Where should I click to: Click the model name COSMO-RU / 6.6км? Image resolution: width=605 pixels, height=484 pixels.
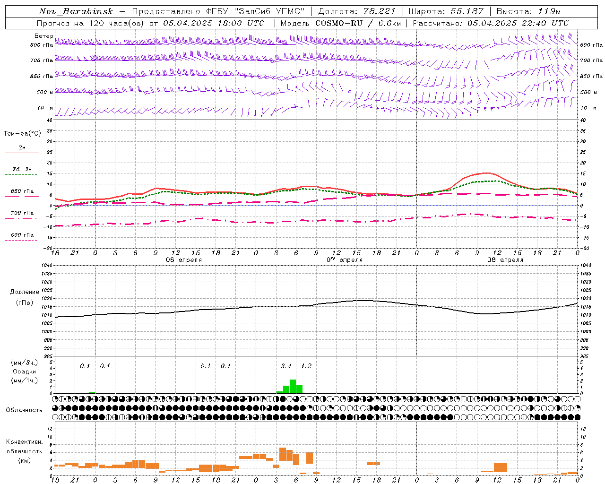[358, 23]
